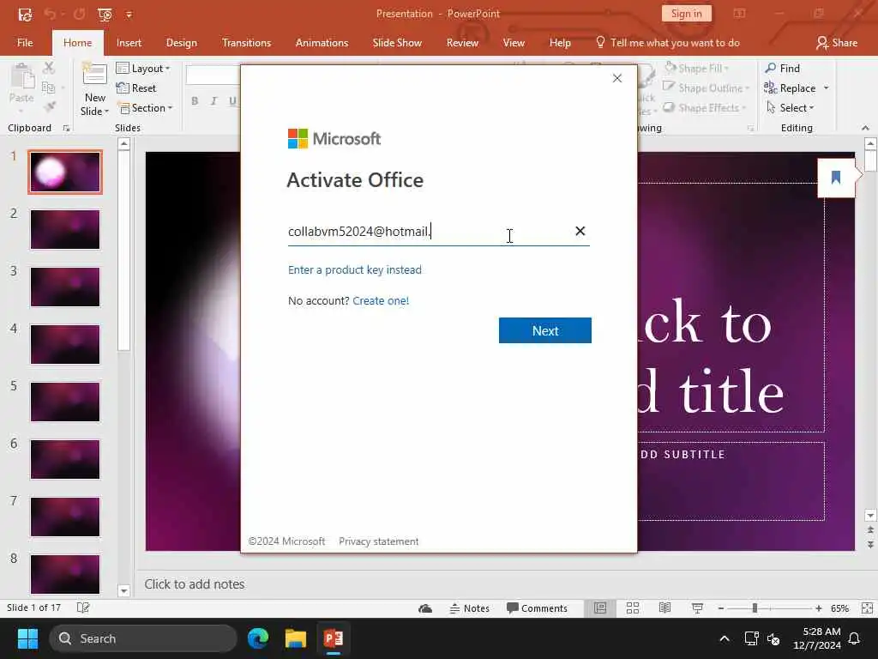Image resolution: width=878 pixels, height=659 pixels.
Task: Click the Next button
Action: (544, 330)
